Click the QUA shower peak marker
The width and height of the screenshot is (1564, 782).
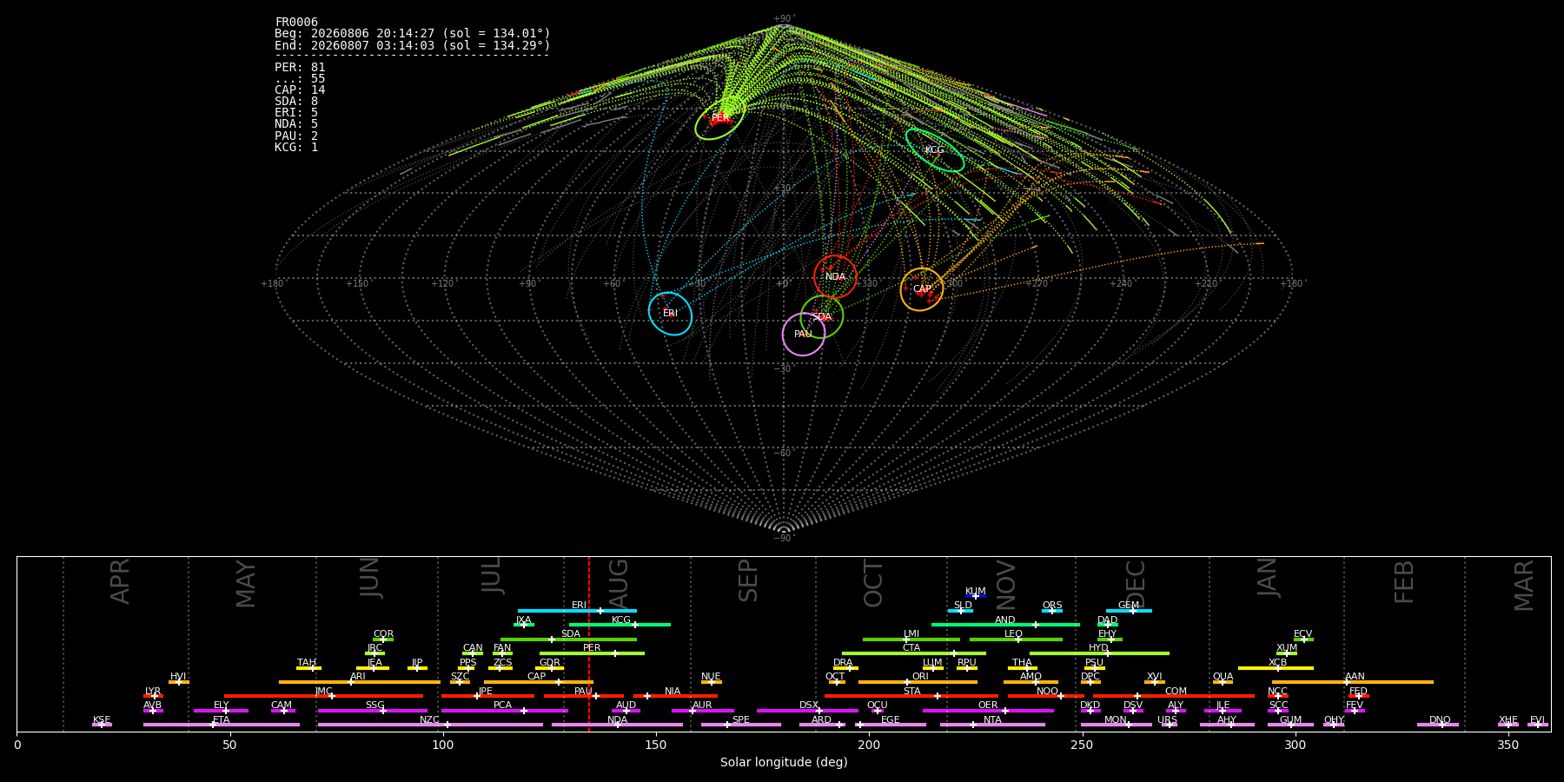click(x=1222, y=682)
